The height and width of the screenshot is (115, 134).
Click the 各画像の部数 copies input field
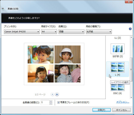[x=45, y=102]
